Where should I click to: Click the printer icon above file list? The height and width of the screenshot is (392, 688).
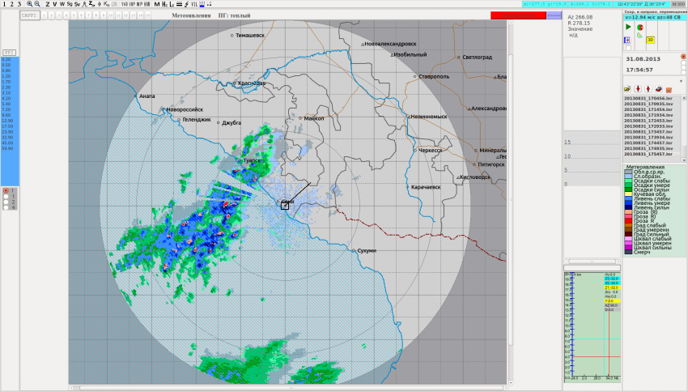(x=659, y=89)
